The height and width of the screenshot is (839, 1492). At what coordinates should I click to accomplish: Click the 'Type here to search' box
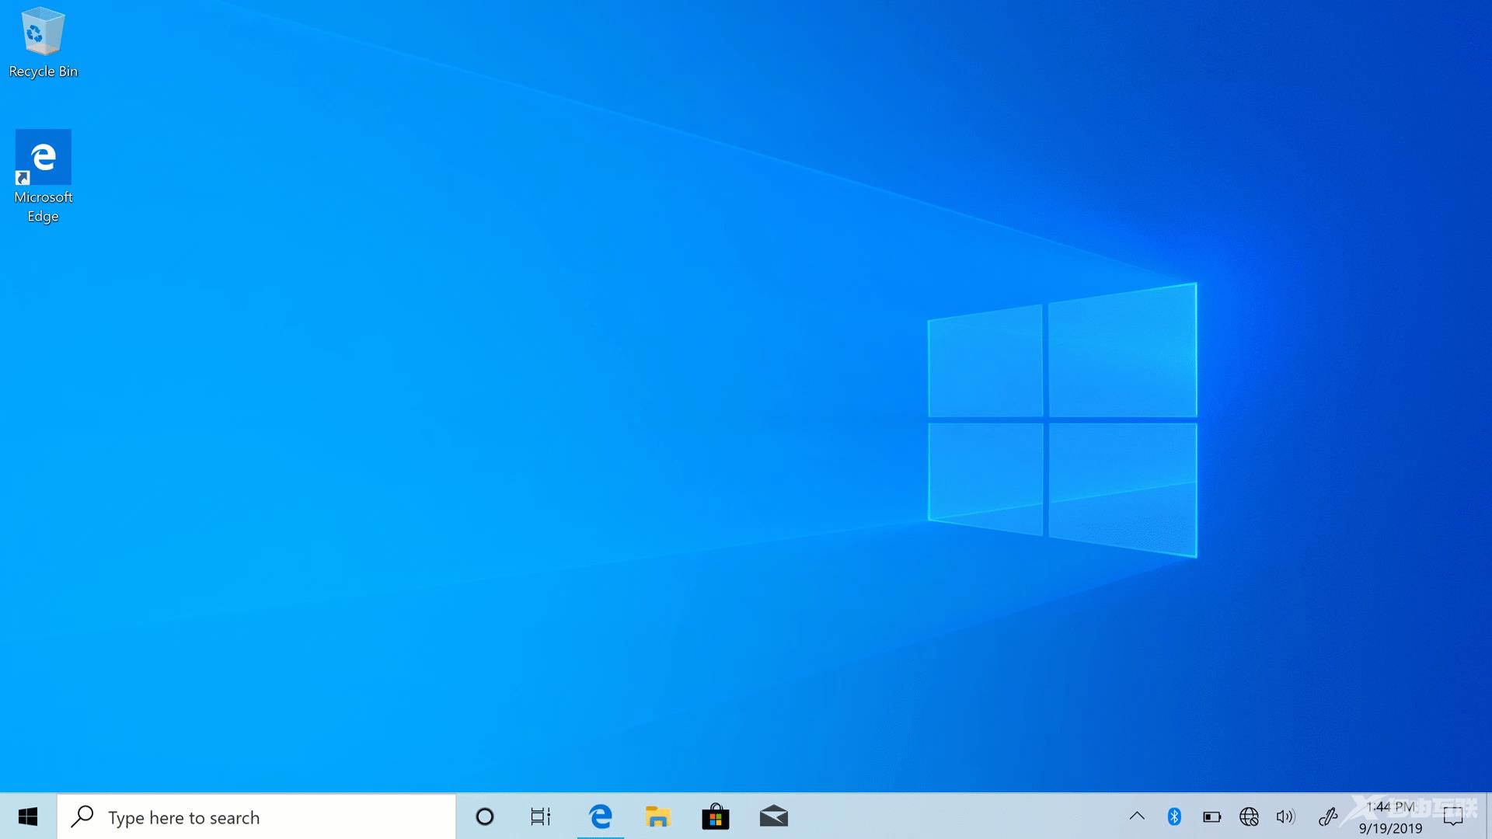(x=256, y=816)
